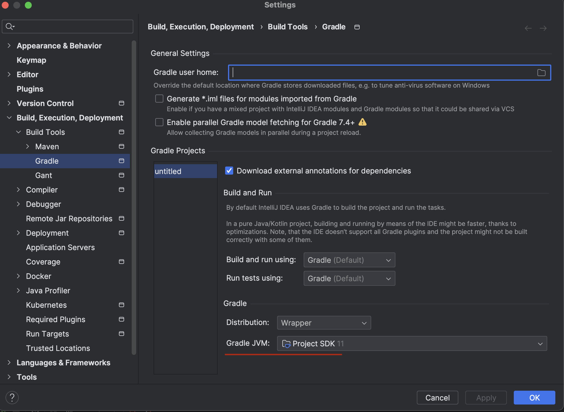
Task: Click the project icon next to Maven
Action: coord(122,146)
